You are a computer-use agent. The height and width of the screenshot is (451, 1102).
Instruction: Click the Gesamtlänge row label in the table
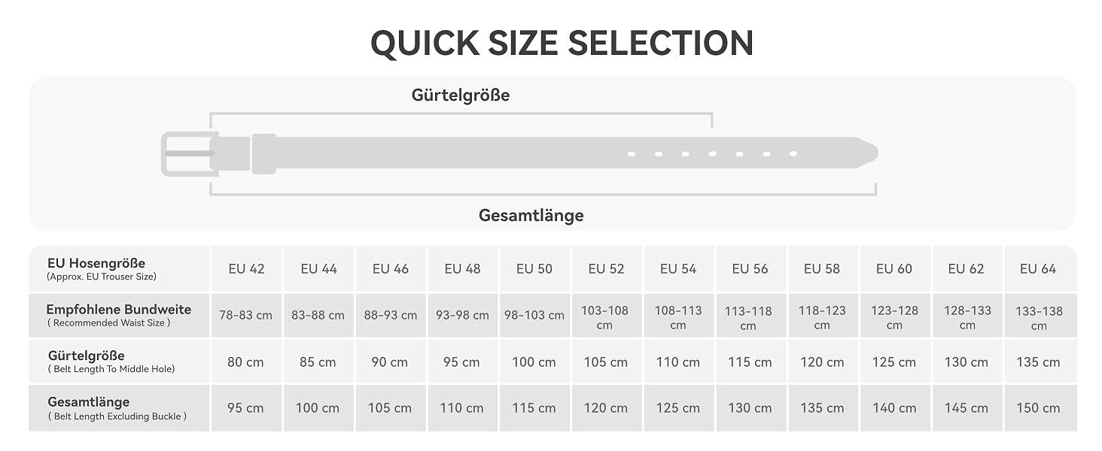(x=117, y=408)
